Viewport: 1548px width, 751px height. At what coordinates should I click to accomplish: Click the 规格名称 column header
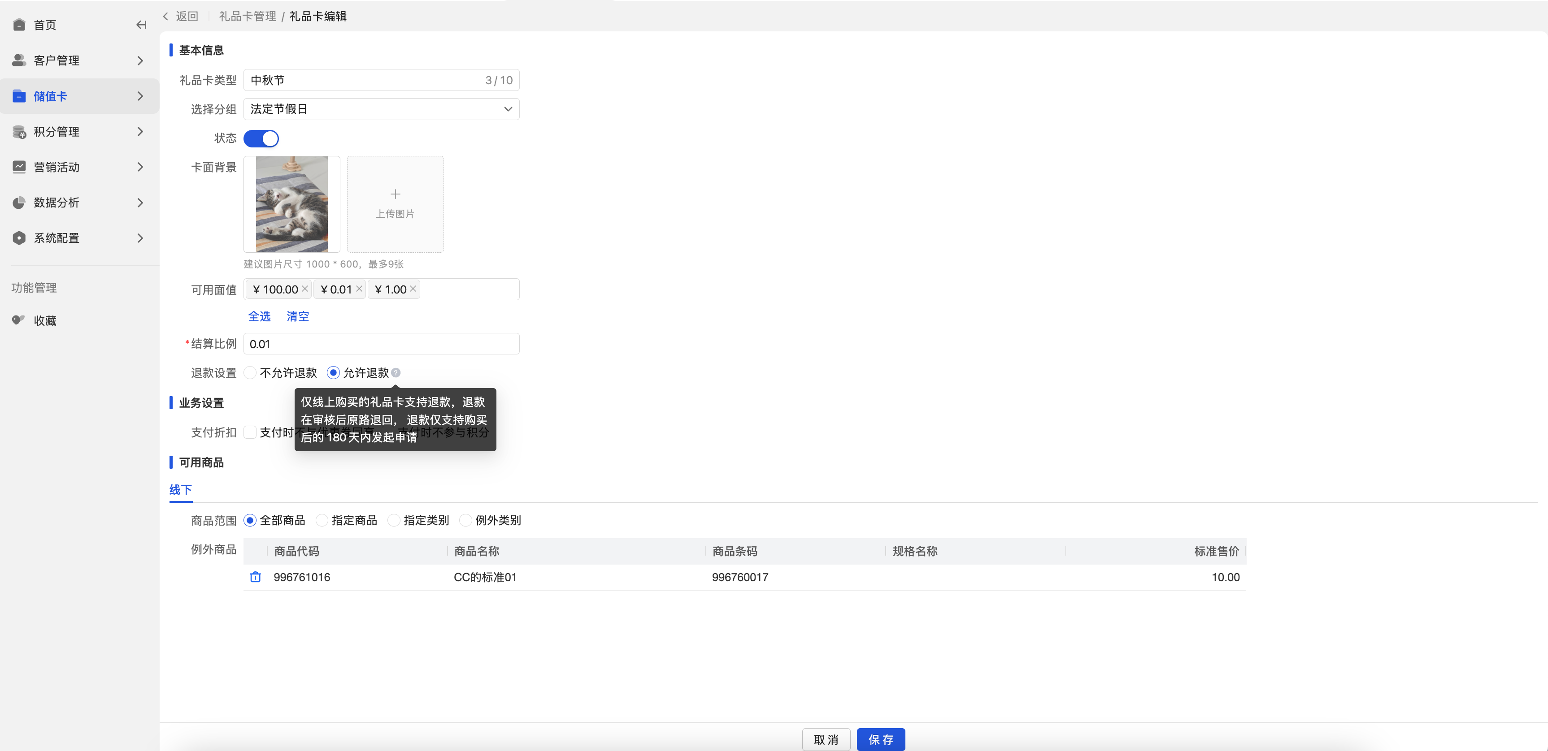(x=915, y=551)
